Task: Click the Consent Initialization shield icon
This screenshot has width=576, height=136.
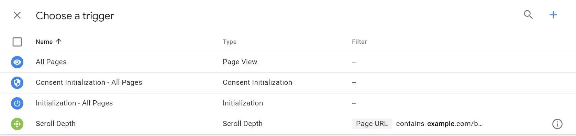Action: (17, 83)
